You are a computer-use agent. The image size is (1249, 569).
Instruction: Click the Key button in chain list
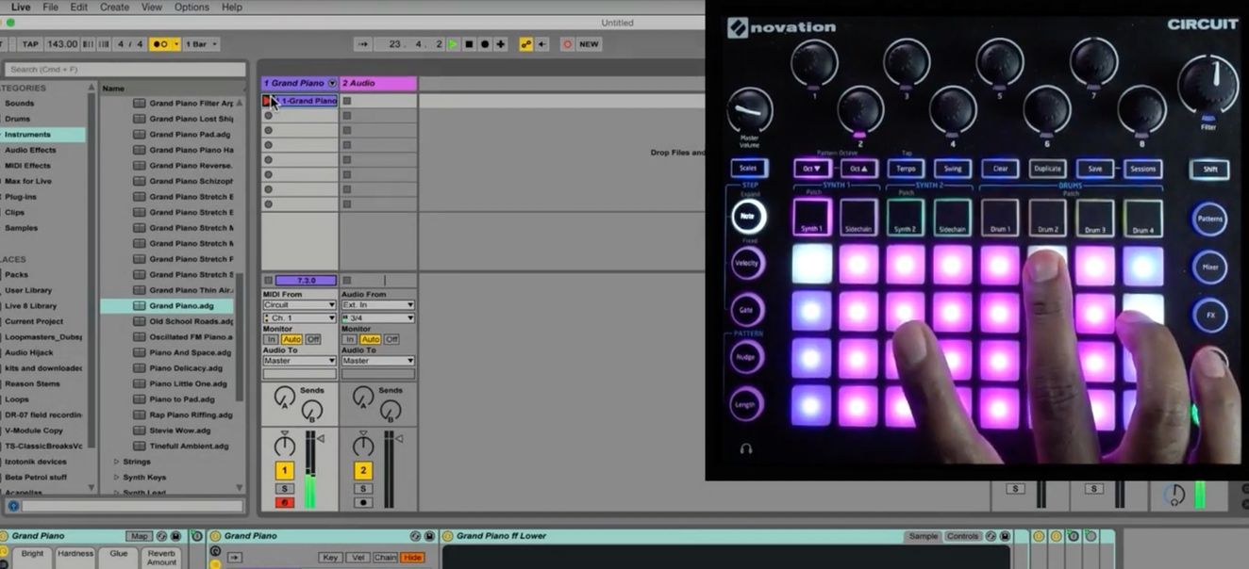330,558
